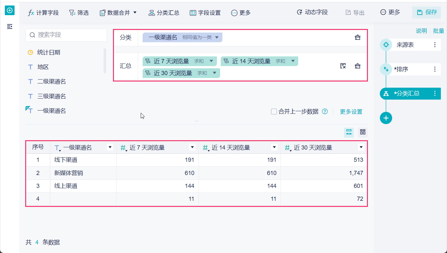
Task: Open the 筛选 filter tool
Action: pos(79,13)
